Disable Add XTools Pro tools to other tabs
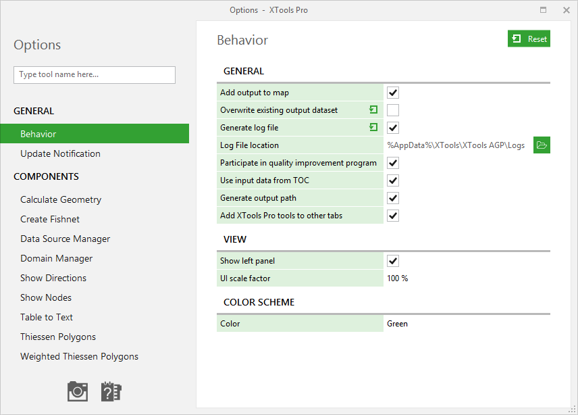This screenshot has width=578, height=415. [393, 216]
